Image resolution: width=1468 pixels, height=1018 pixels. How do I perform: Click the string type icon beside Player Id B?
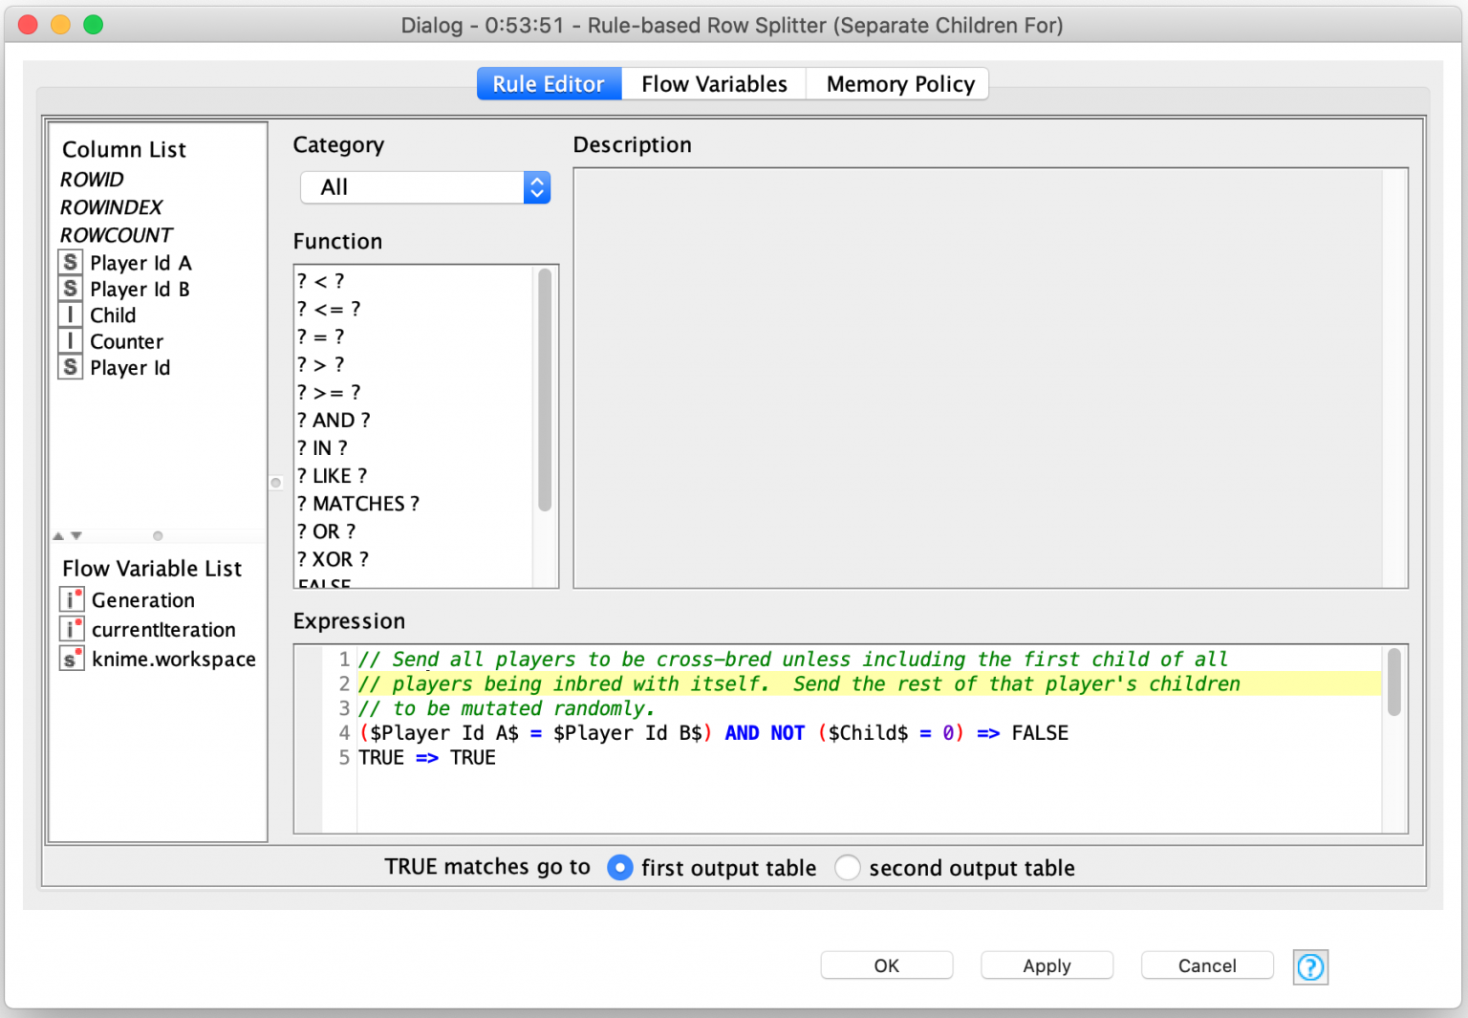pyautogui.click(x=70, y=289)
